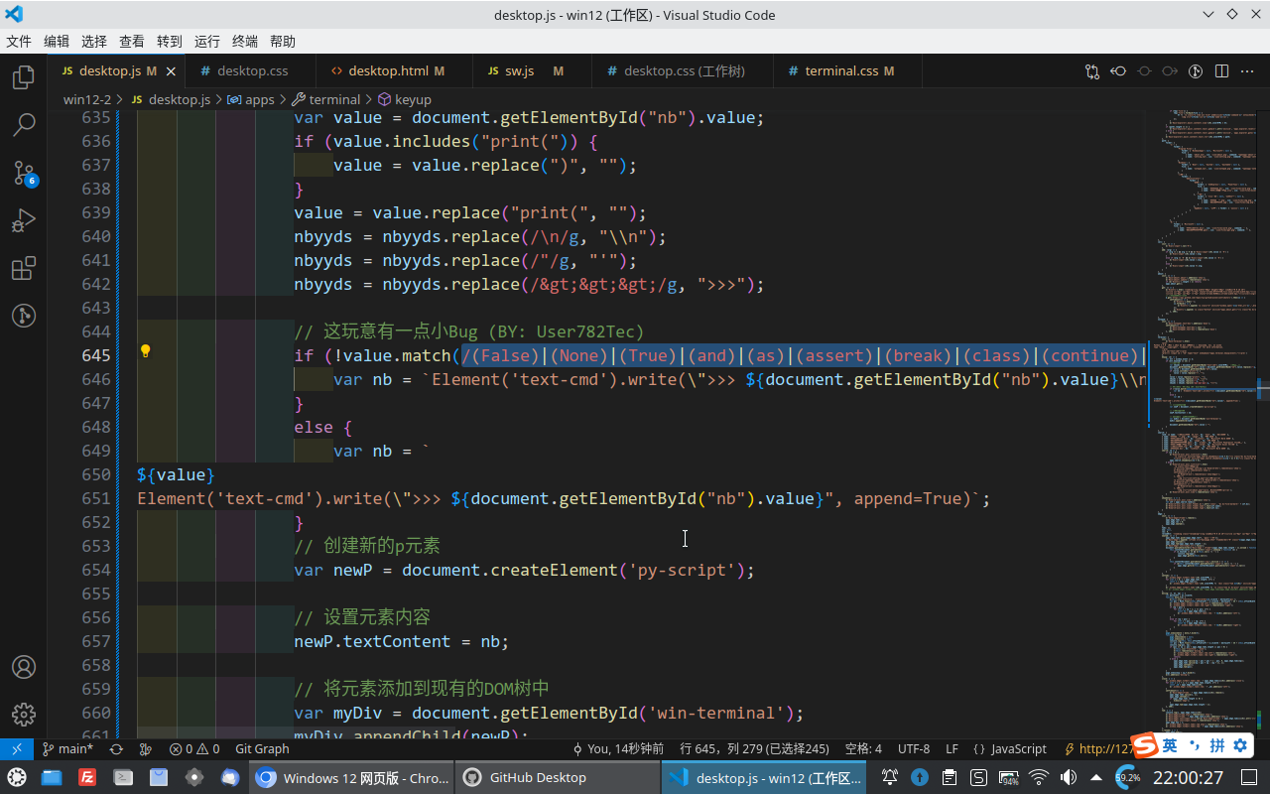
Task: Open the editor more actions (...) menu
Action: (x=1246, y=71)
